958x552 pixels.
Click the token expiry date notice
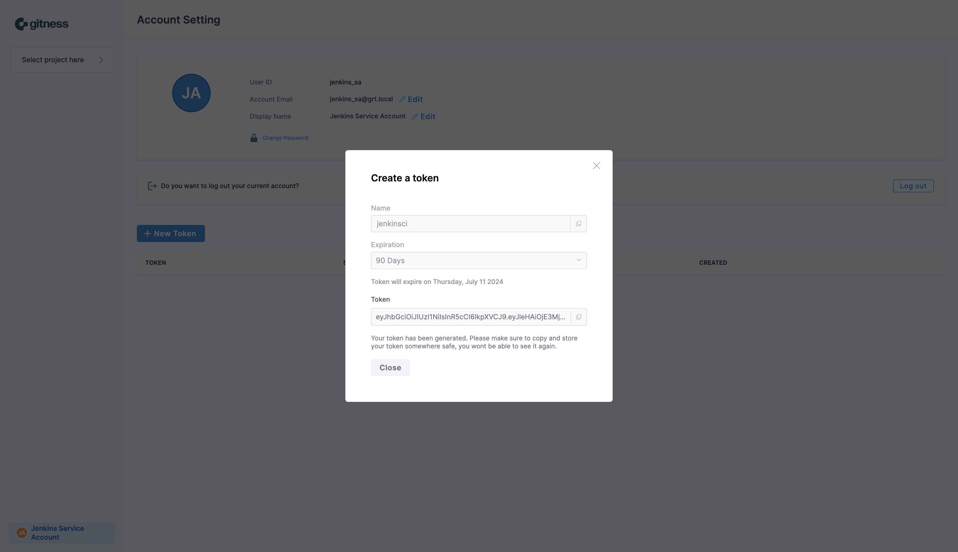437,282
